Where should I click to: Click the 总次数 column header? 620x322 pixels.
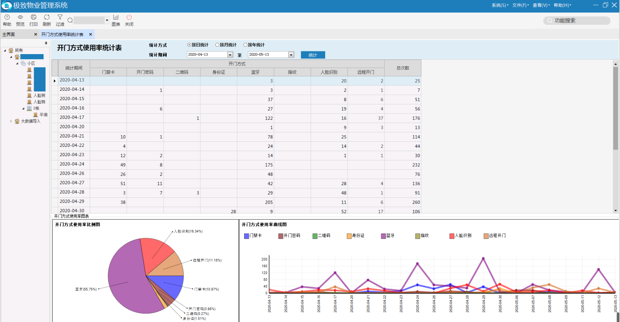click(403, 68)
